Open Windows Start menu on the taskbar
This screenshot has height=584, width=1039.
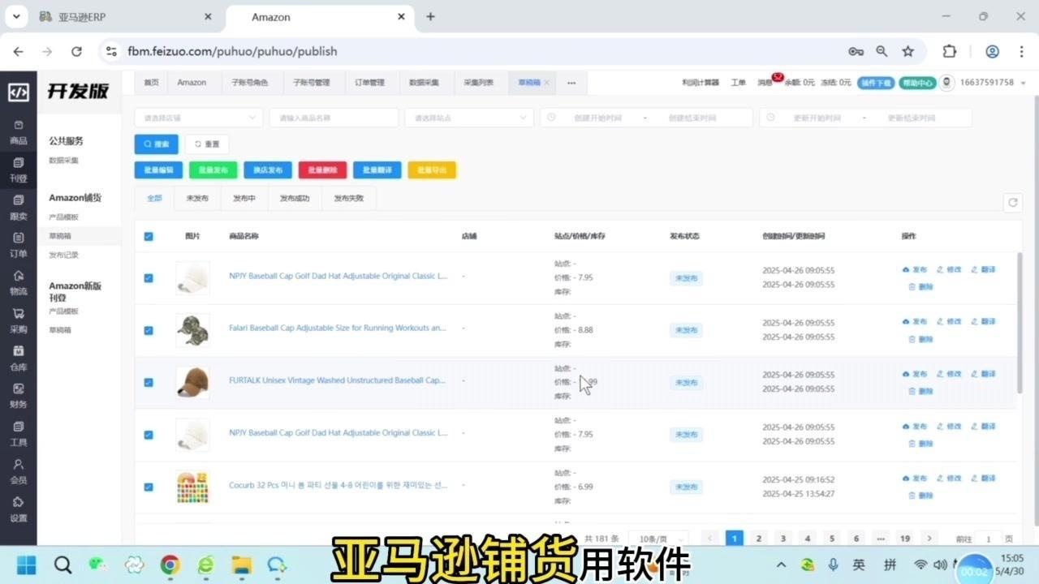click(x=26, y=565)
